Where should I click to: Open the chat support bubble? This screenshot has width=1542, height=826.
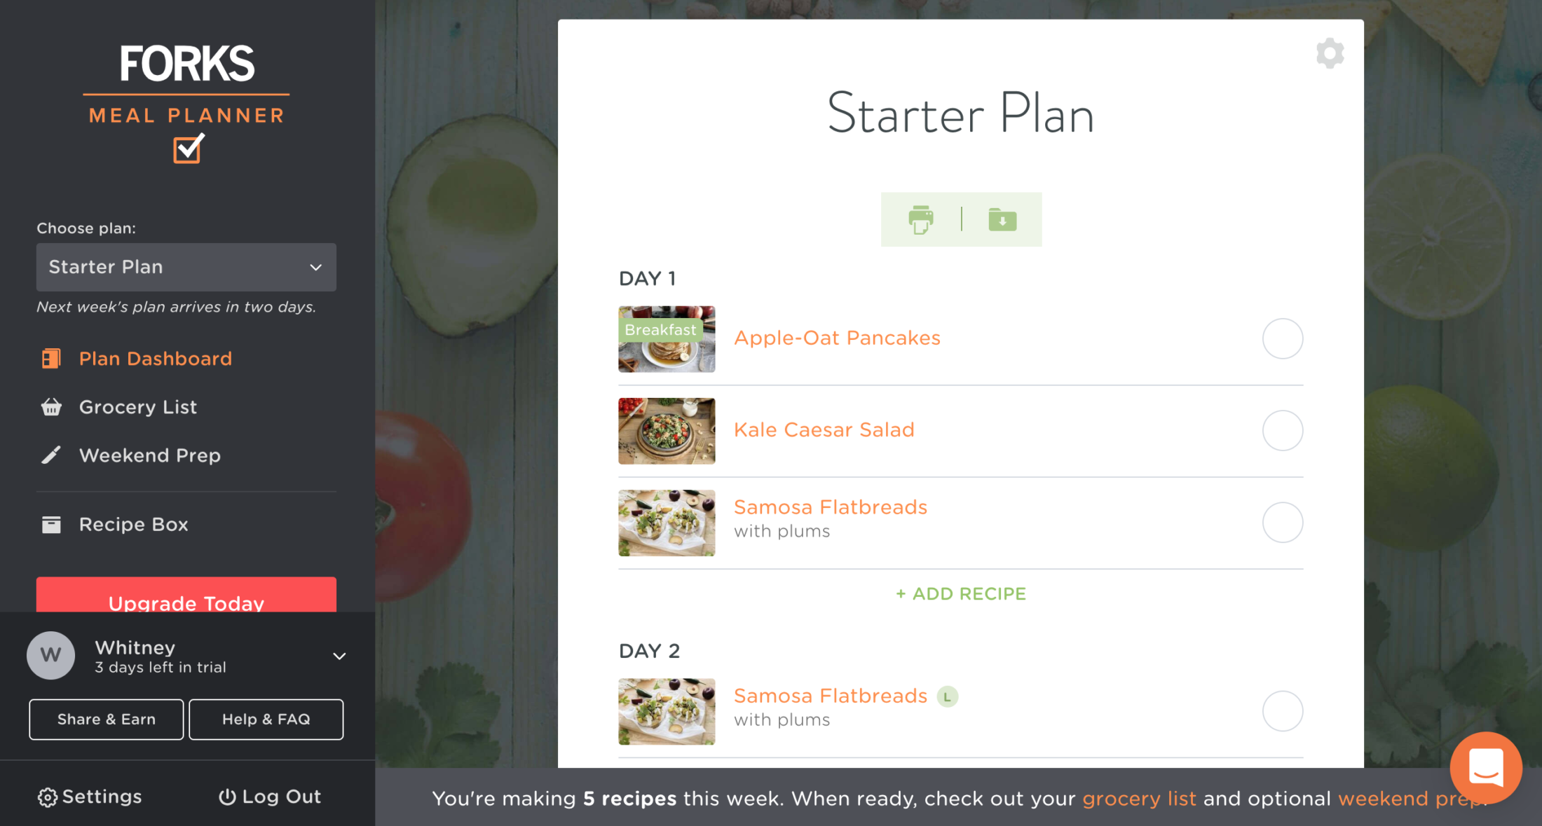1485,768
